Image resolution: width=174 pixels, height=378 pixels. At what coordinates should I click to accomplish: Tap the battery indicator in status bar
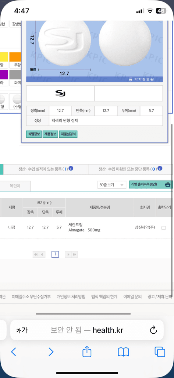pos(161,11)
